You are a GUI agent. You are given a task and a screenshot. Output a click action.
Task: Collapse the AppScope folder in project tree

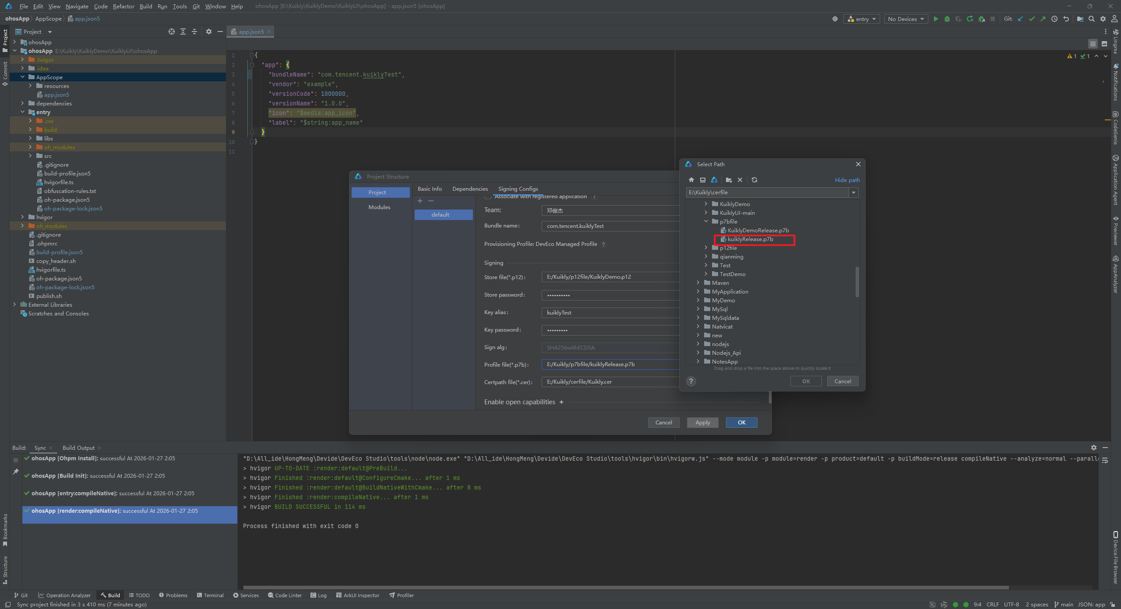(22, 77)
